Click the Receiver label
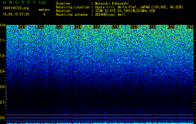196x124 pixels. pos(63,11)
